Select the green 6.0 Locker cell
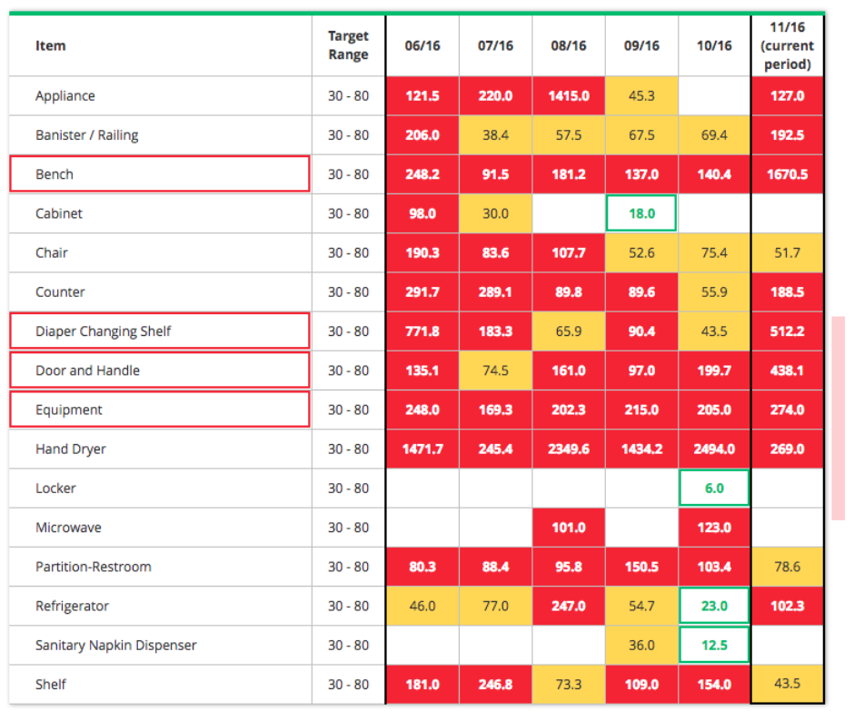Image resolution: width=854 pixels, height=721 pixels. coord(714,488)
